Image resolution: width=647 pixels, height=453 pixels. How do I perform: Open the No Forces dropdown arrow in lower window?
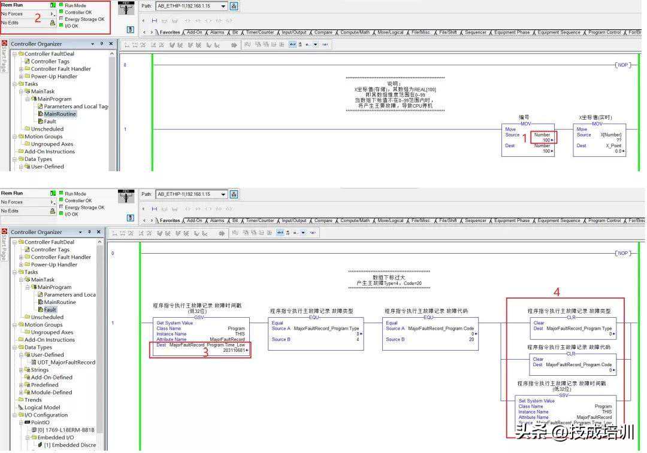53,202
